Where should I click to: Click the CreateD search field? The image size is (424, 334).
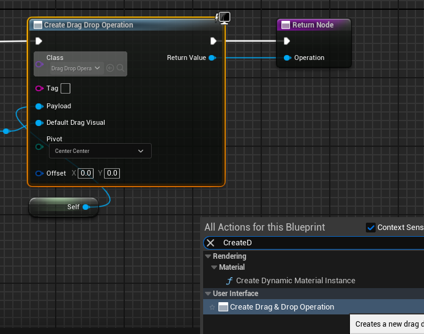314,243
